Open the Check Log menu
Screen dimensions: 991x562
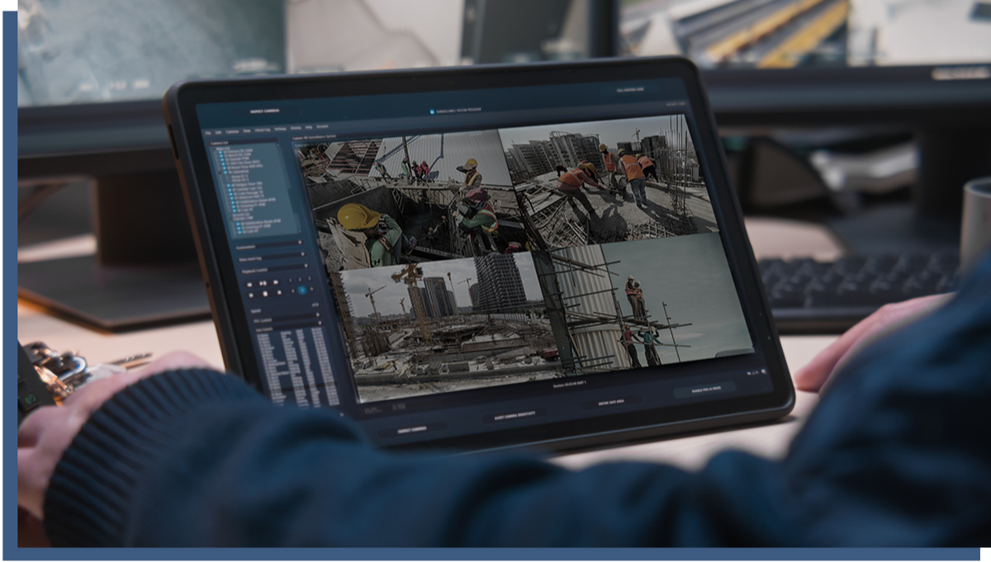(263, 130)
